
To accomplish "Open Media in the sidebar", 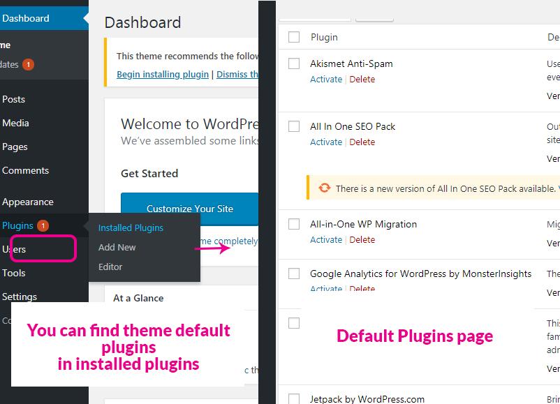I will coord(15,123).
